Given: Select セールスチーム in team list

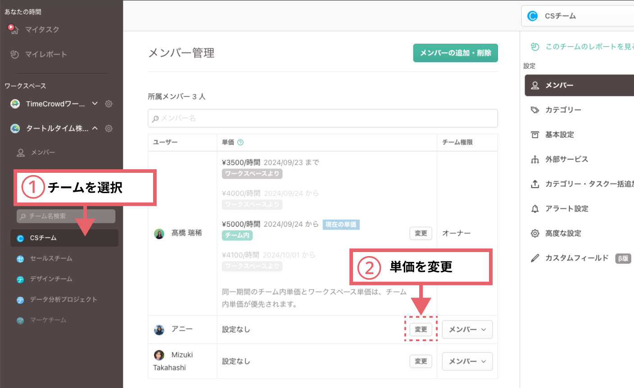Looking at the screenshot, I should [51, 258].
